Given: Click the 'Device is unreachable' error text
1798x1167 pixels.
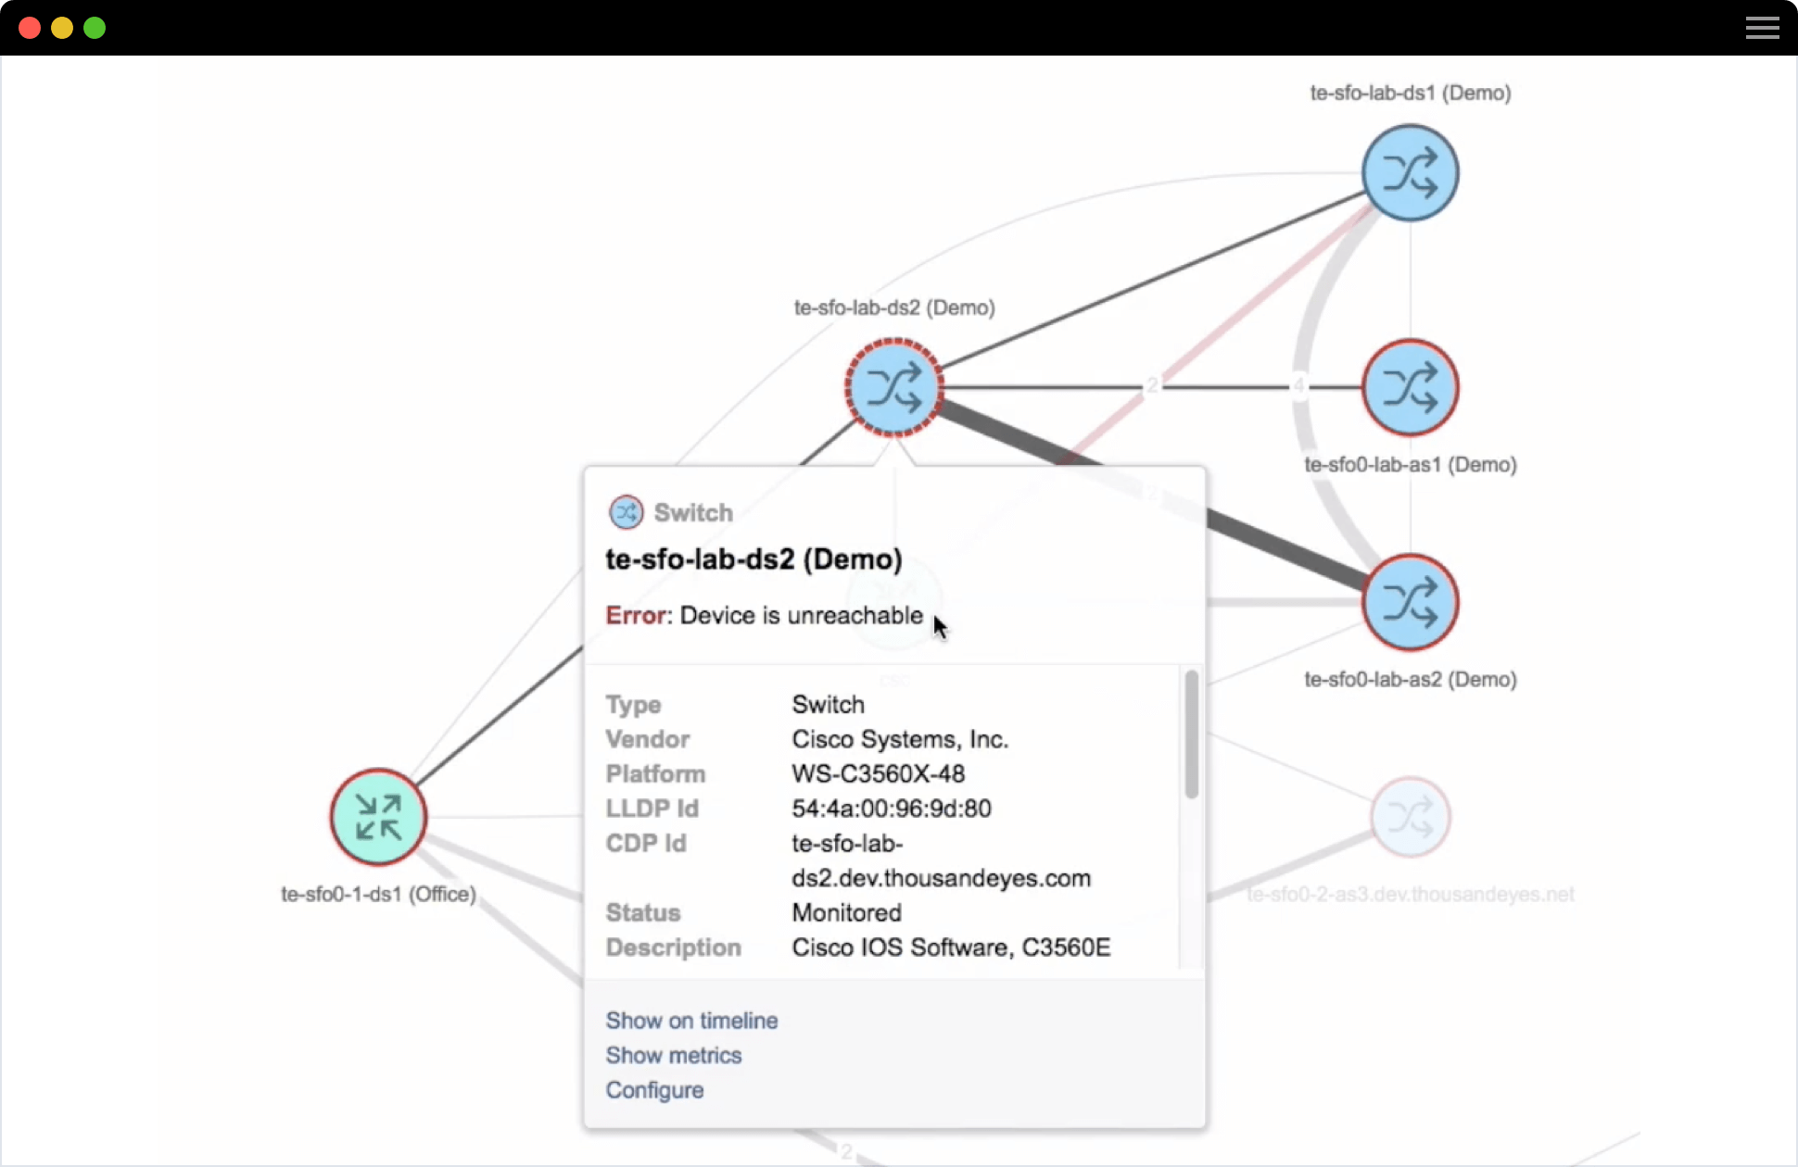Looking at the screenshot, I should 802,616.
